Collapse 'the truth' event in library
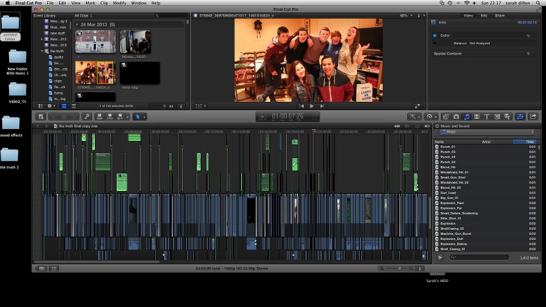This screenshot has width=546, height=307. tap(42, 51)
